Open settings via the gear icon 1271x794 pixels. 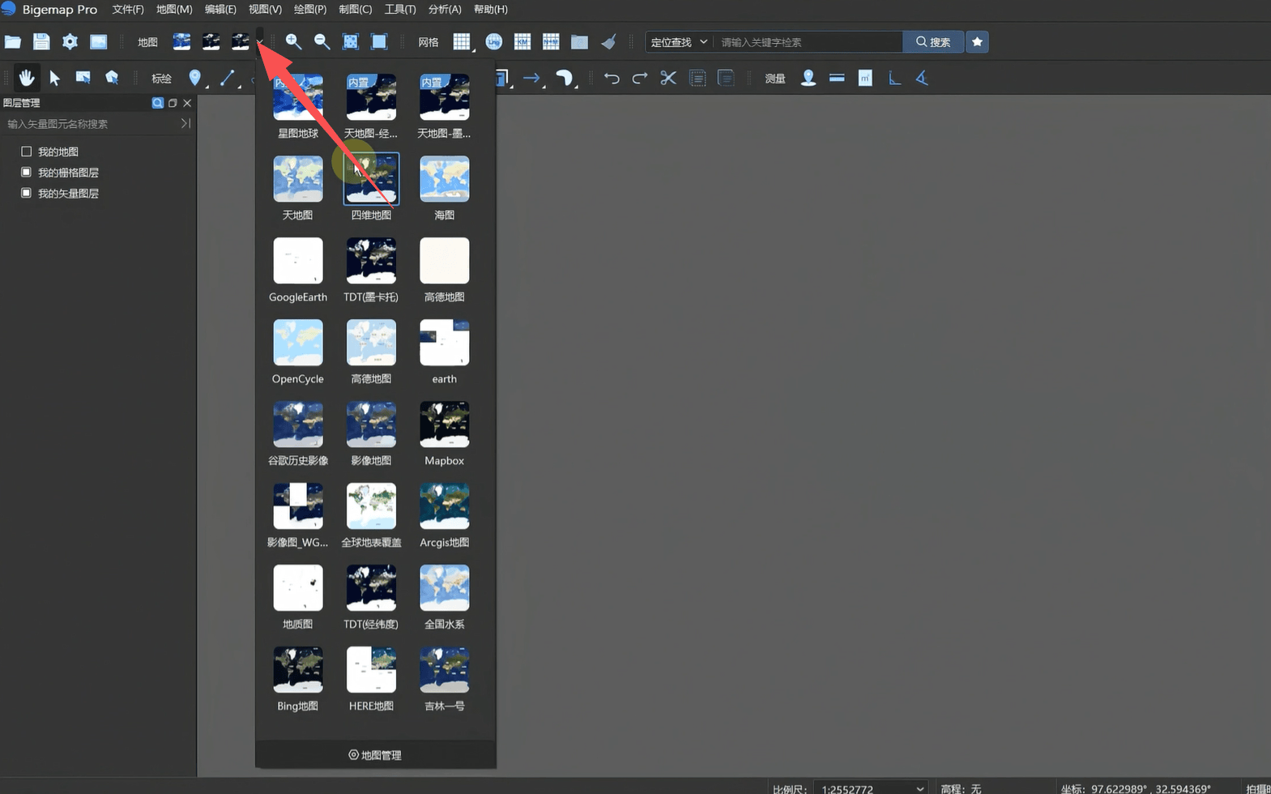[x=70, y=42]
